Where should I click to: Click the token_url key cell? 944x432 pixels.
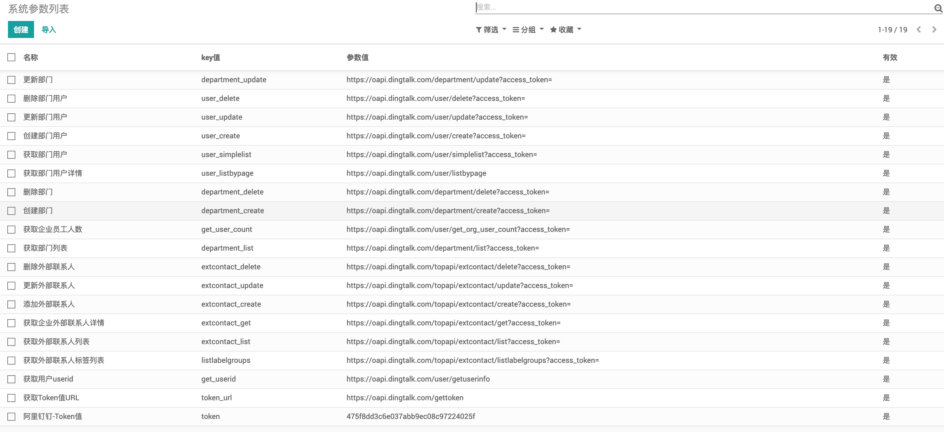(x=216, y=398)
